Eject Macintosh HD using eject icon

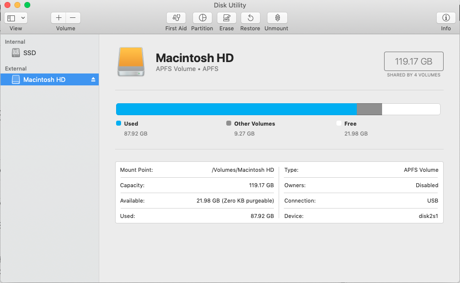coord(93,79)
